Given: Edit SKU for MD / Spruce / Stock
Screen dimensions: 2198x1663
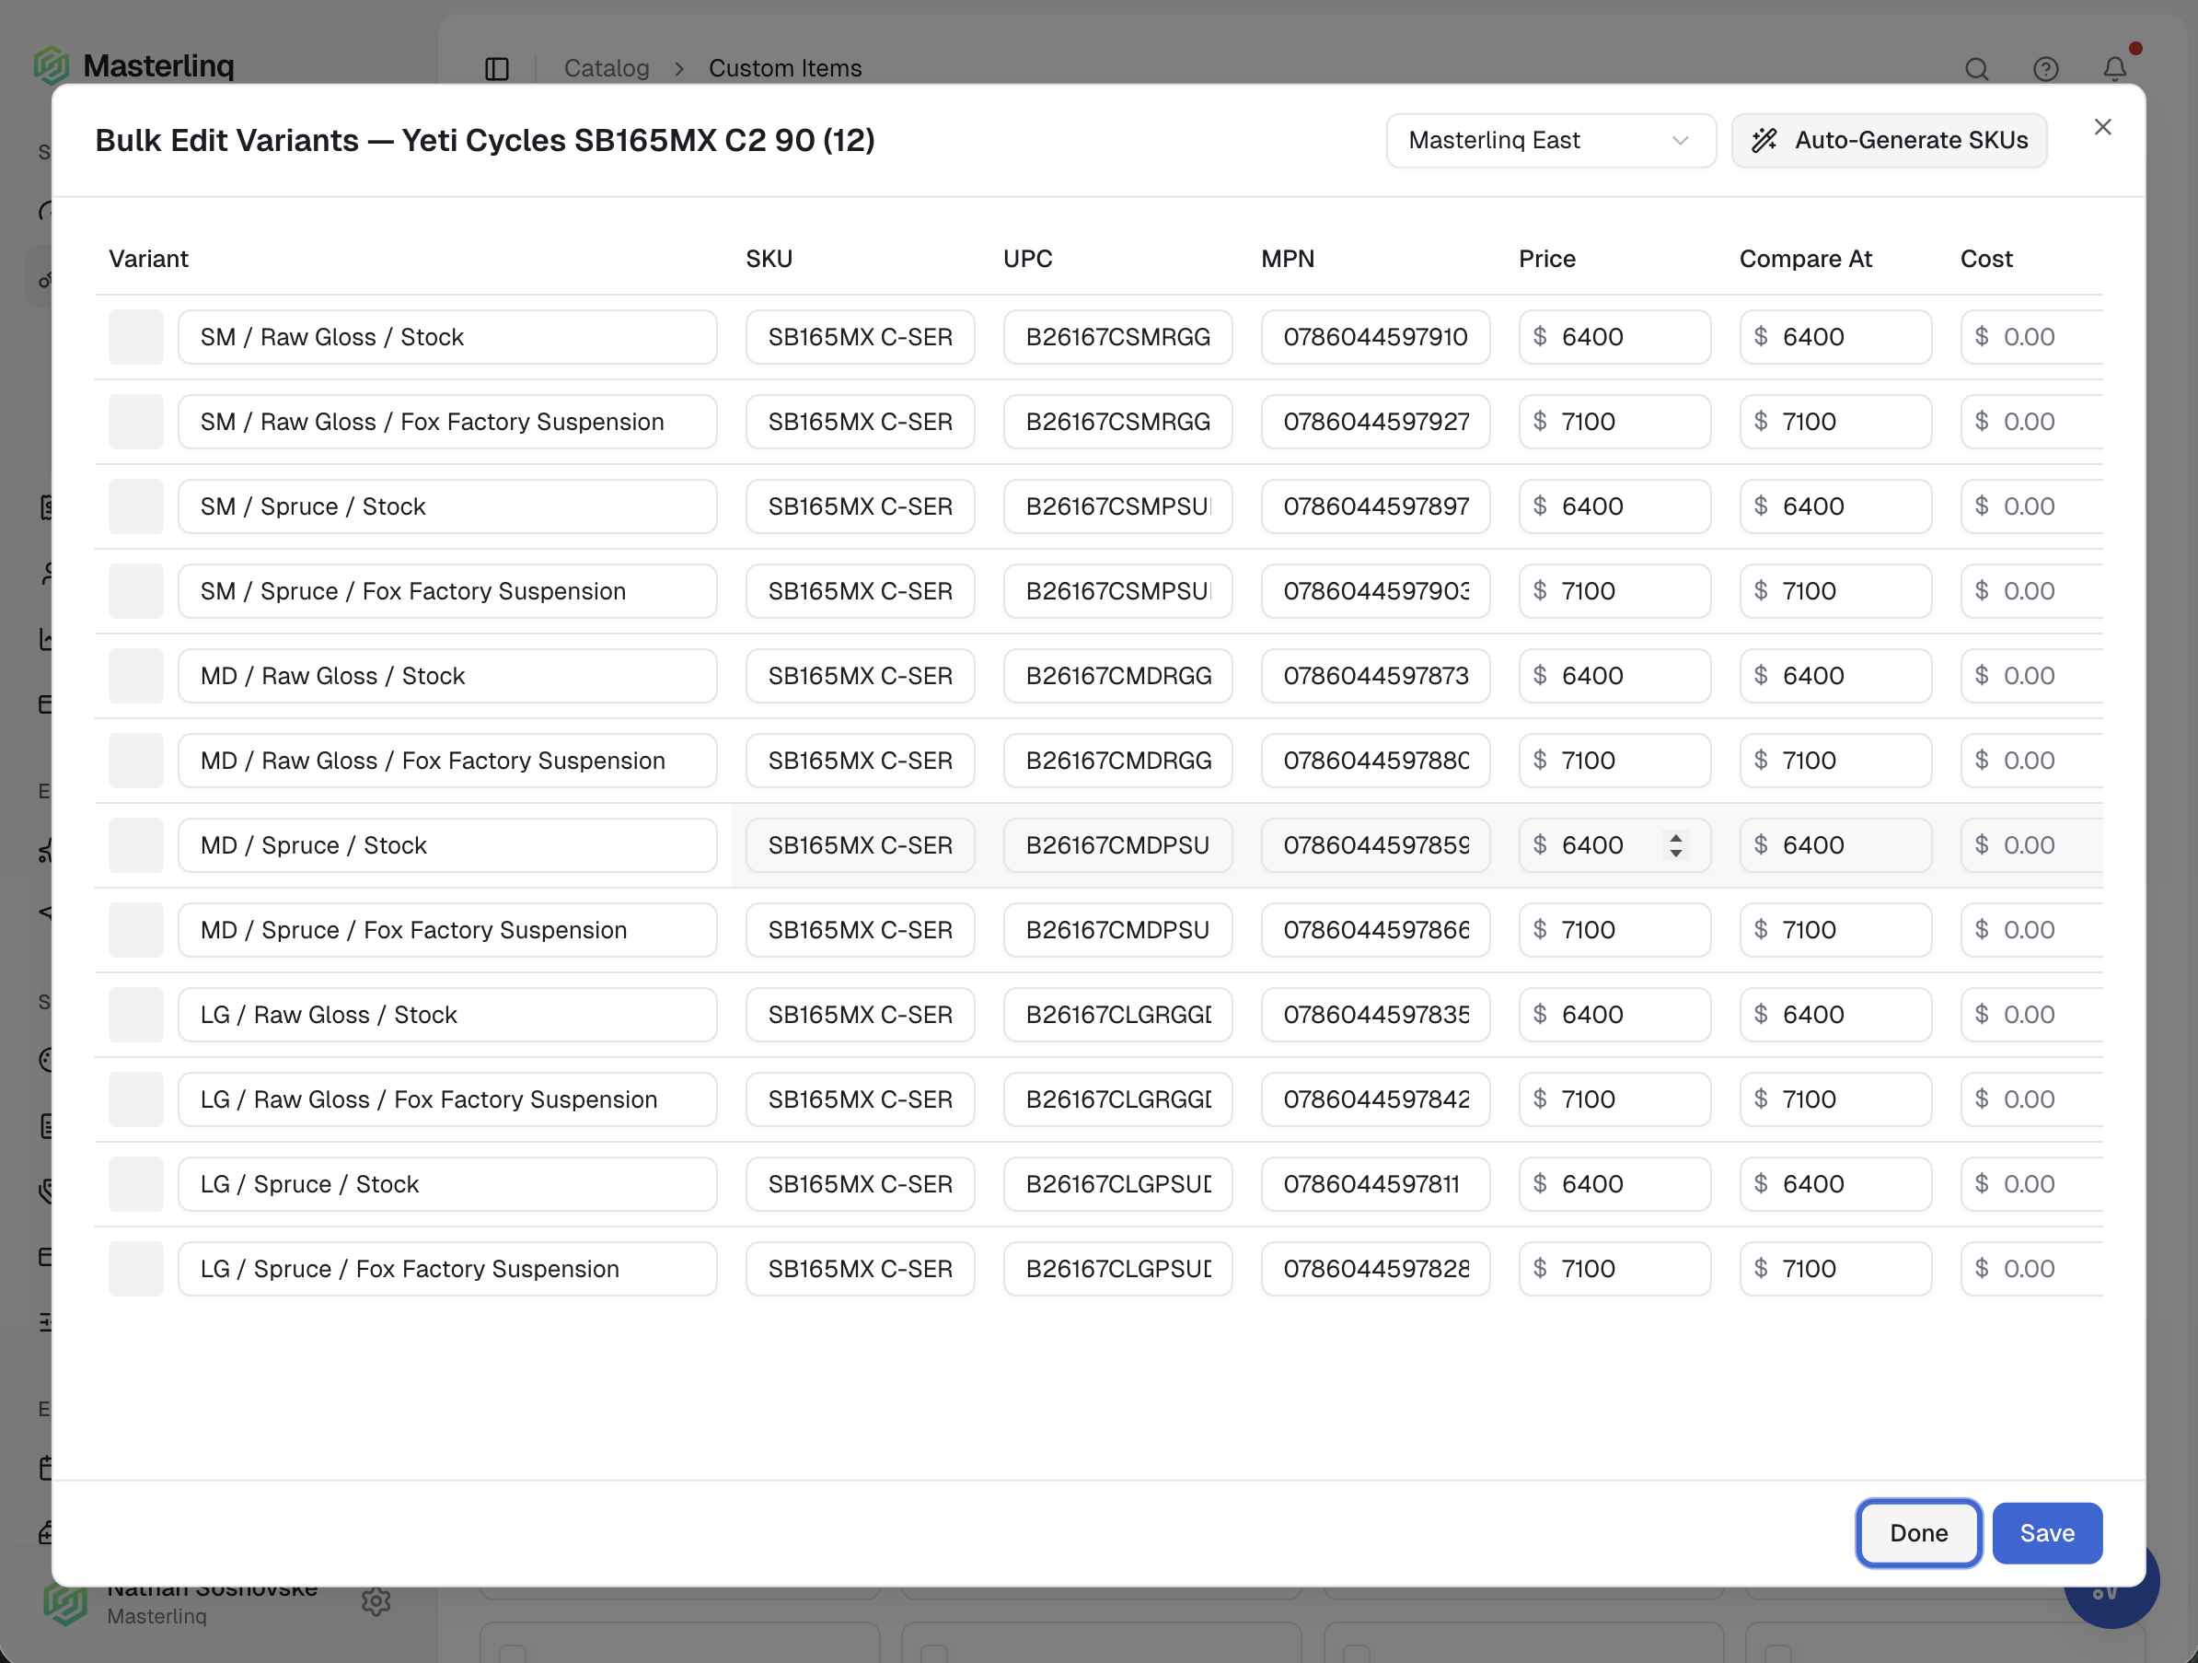Looking at the screenshot, I should [x=860, y=845].
